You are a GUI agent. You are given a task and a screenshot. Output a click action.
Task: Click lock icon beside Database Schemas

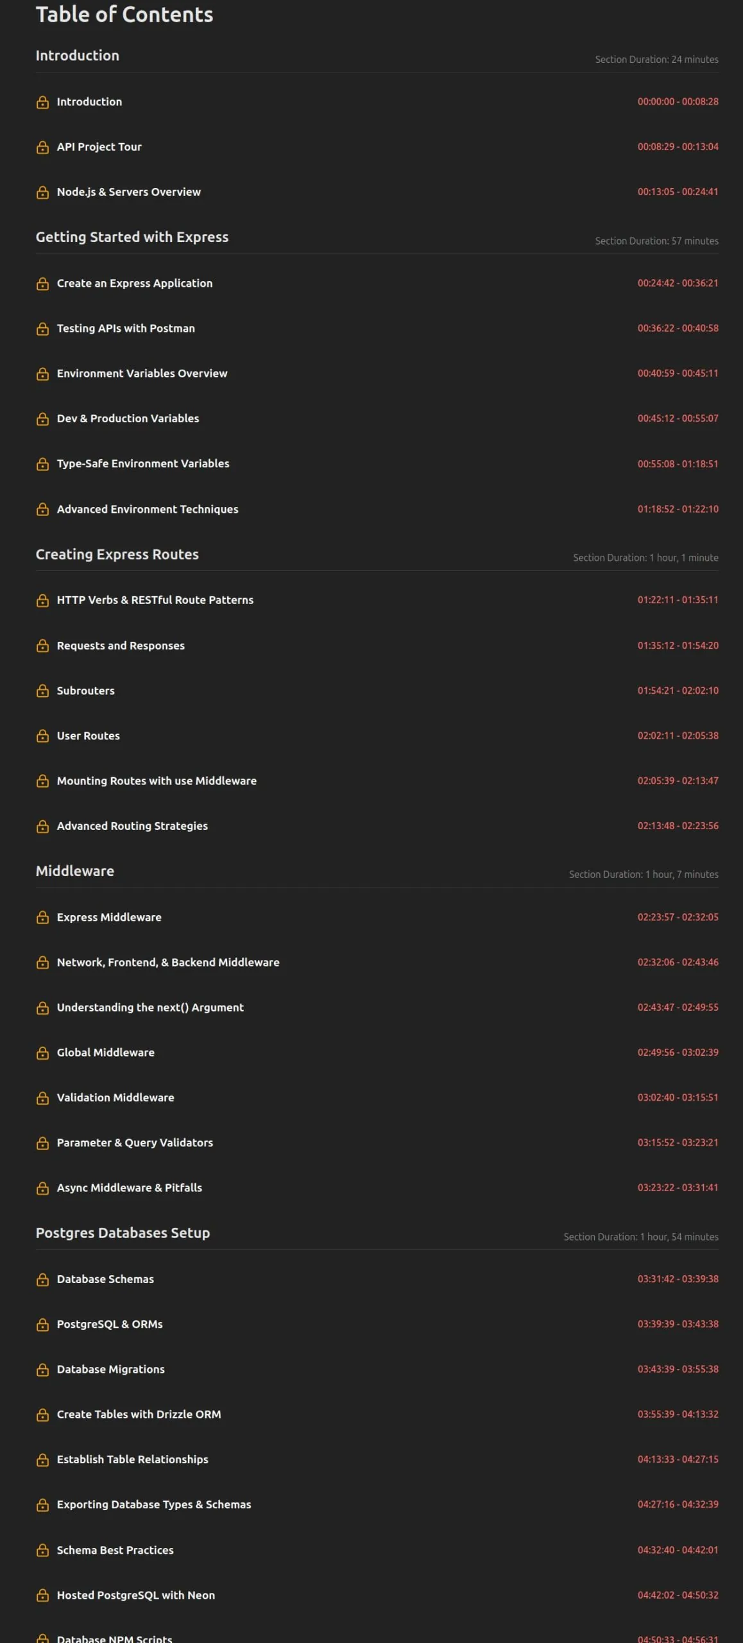[x=42, y=1279]
